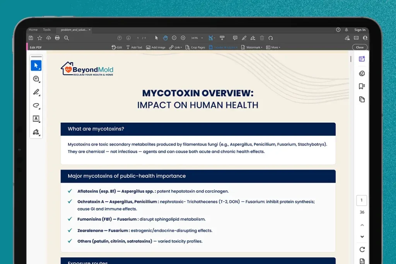Open the Sign document tool
The width and height of the screenshot is (396, 264).
pos(253,38)
